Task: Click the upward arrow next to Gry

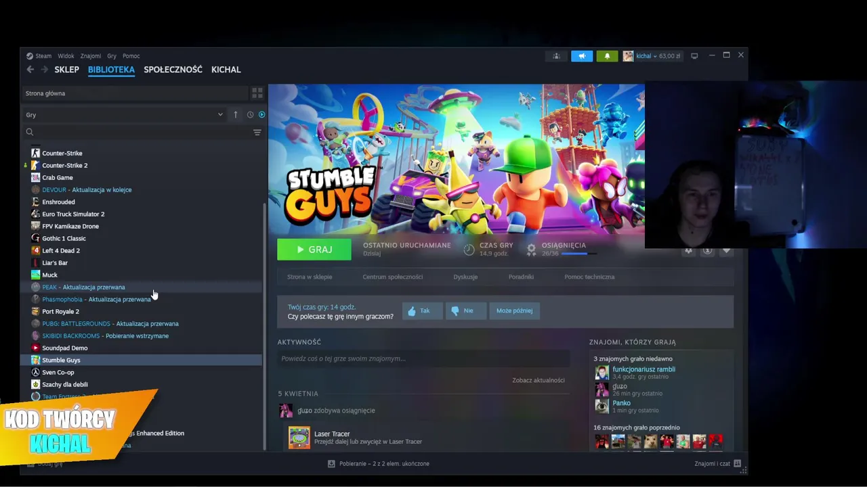Action: tap(236, 115)
